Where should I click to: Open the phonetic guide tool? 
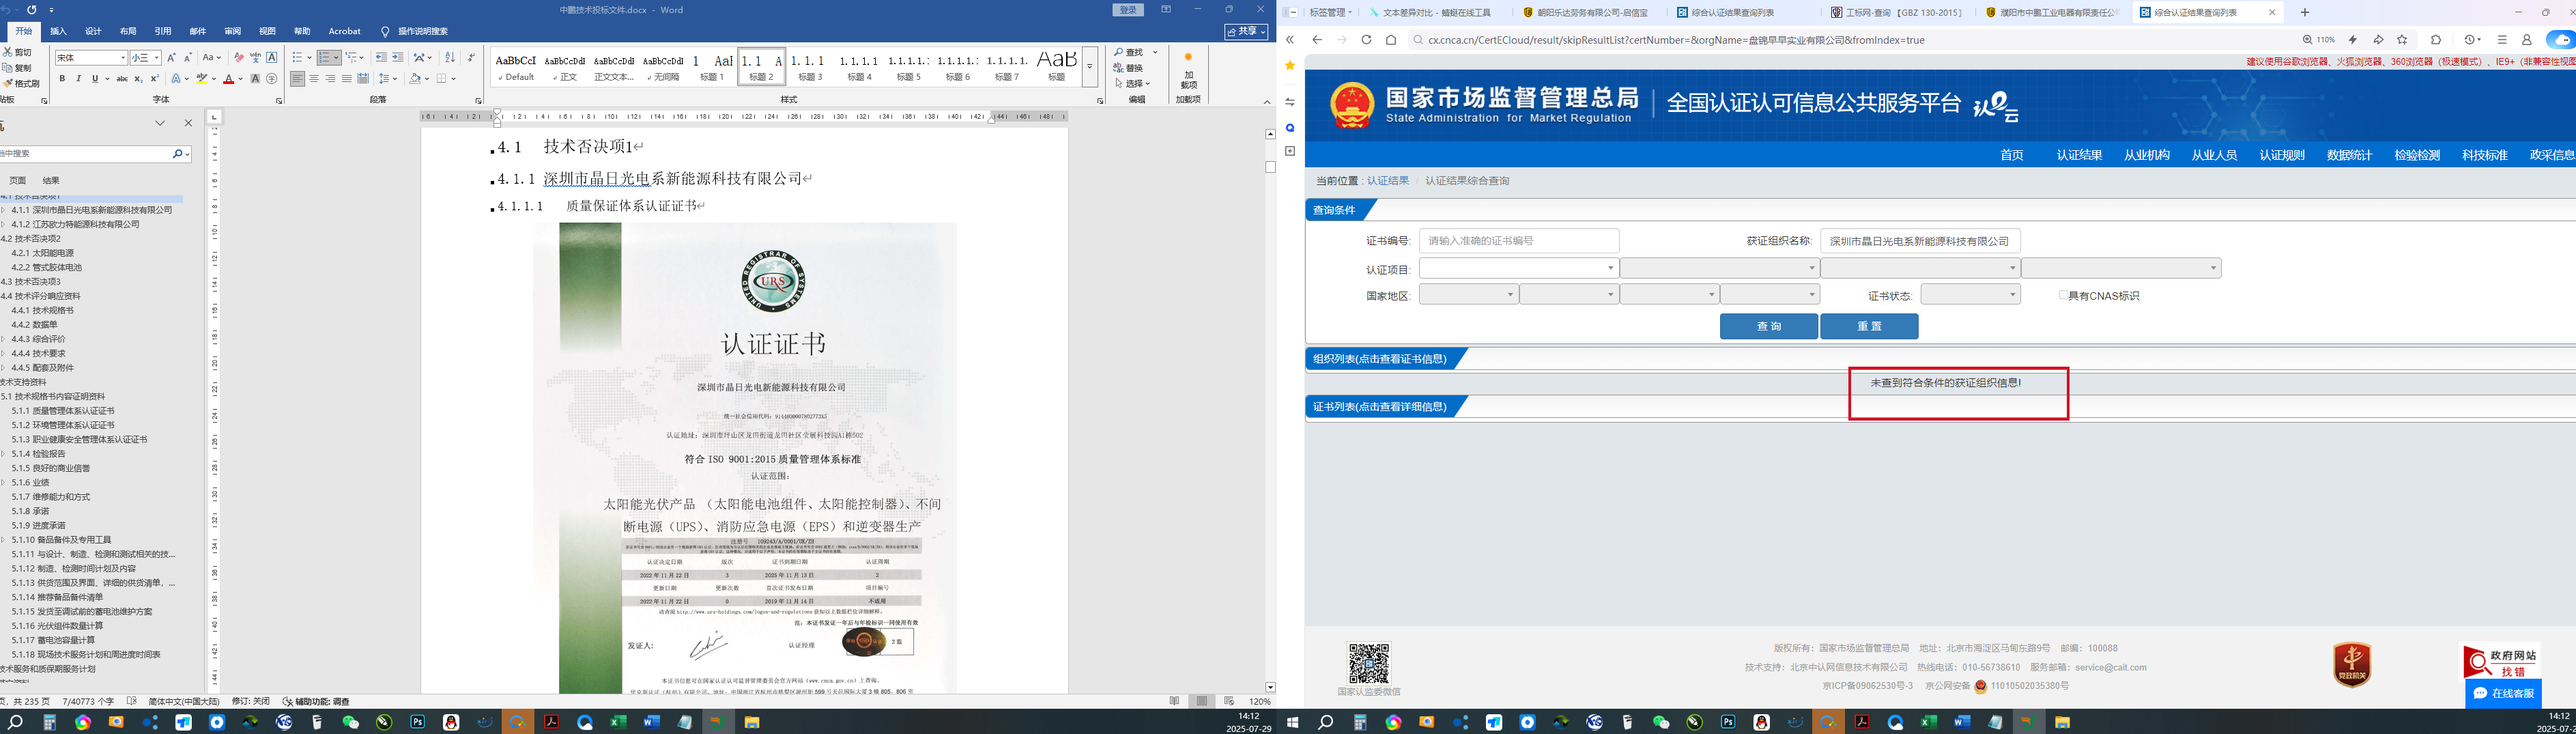(256, 58)
